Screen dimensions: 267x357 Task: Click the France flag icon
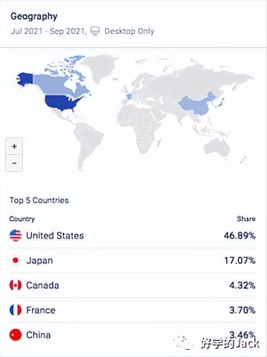pyautogui.click(x=15, y=310)
